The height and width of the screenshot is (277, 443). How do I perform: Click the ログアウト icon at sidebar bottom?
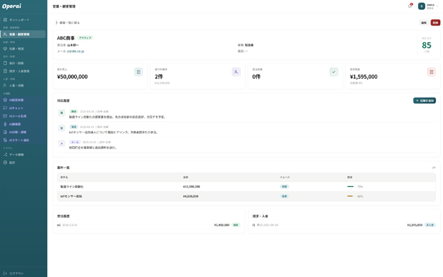pyautogui.click(x=6, y=273)
